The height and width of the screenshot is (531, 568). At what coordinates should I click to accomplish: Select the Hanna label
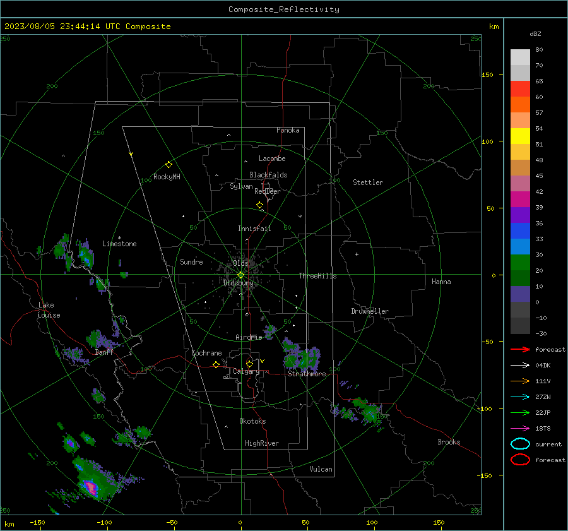(x=441, y=282)
